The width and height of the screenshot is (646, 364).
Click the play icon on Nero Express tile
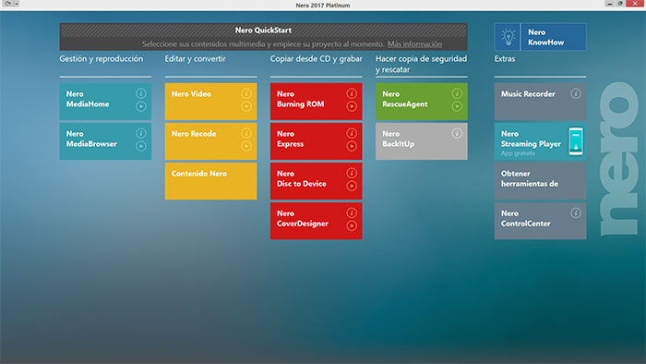point(352,146)
